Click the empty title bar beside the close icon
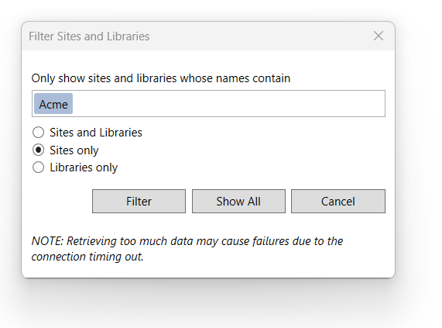The width and height of the screenshot is (442, 328). [x=259, y=36]
